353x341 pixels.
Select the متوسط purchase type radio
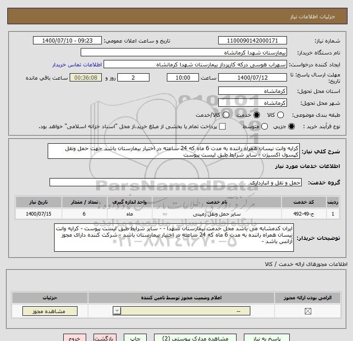pyautogui.click(x=265, y=126)
